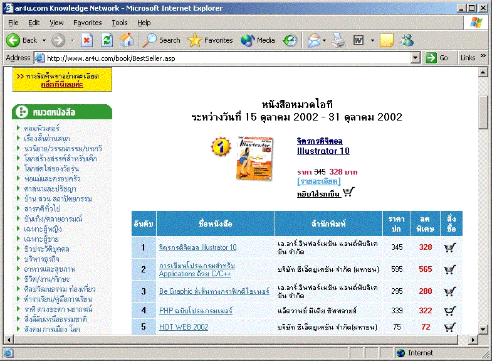The height and width of the screenshot is (361, 492).
Task: Click the Illustrator 10 book cover thumbnail
Action: coord(254,159)
